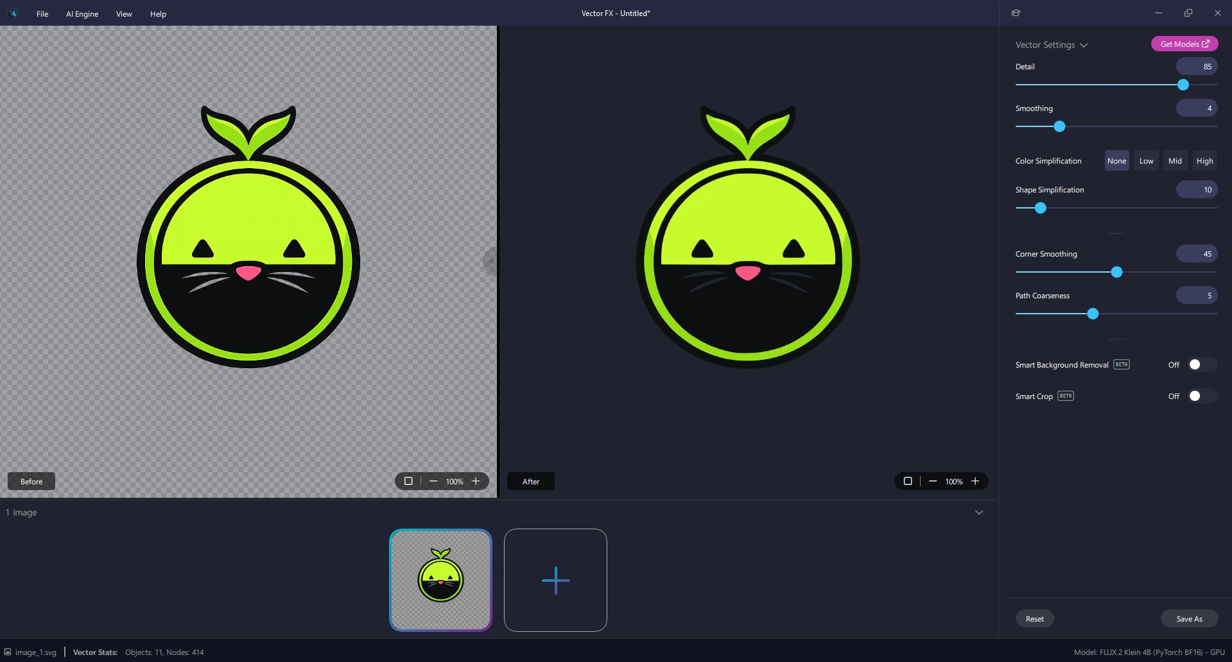Click fit-to-view icon in After pane

pyautogui.click(x=908, y=481)
